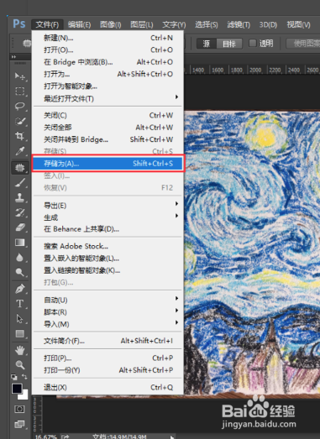Select the Move tool
The width and height of the screenshot is (320, 439).
click(x=19, y=76)
